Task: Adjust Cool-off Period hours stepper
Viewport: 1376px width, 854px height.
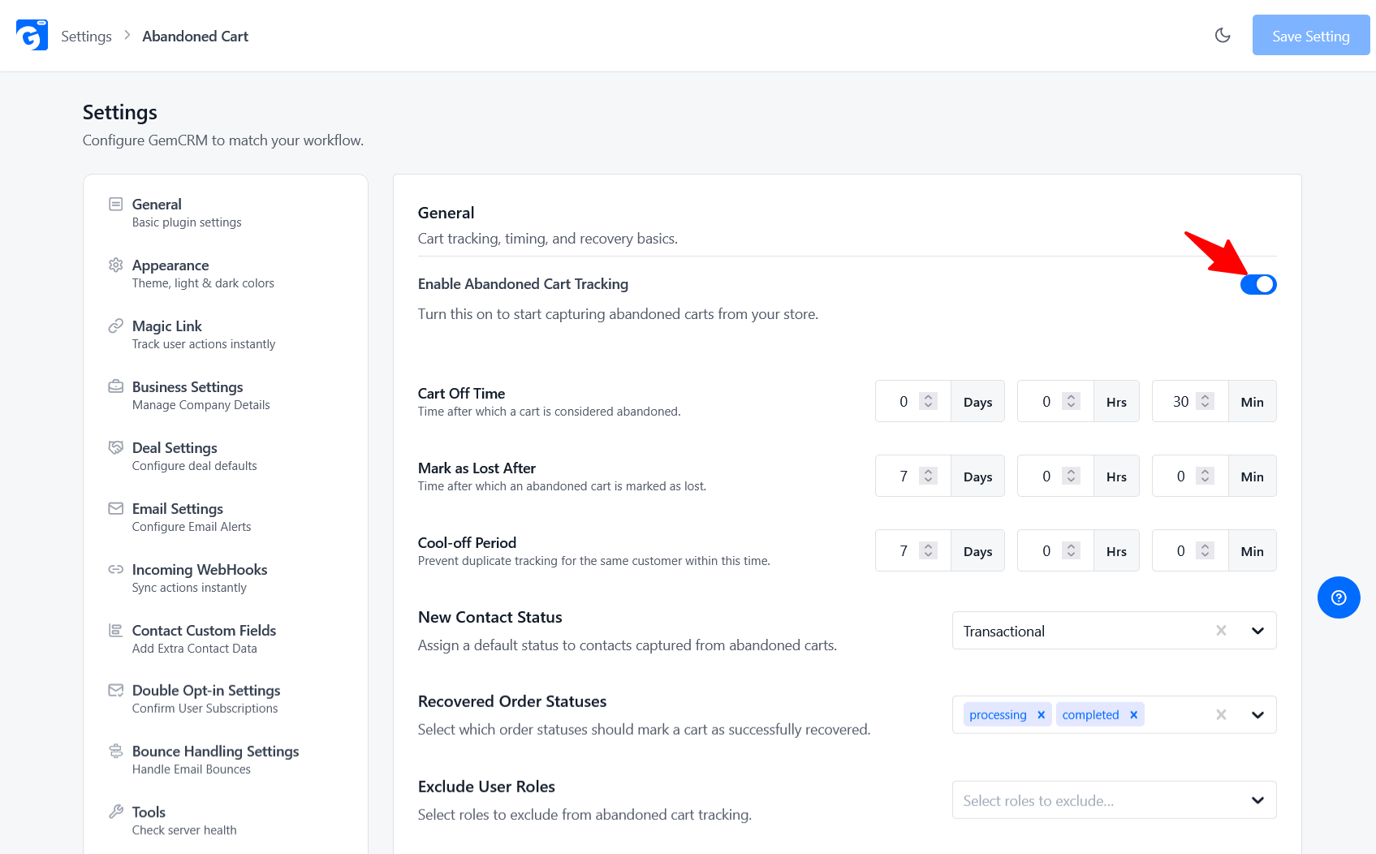Action: (x=1072, y=550)
